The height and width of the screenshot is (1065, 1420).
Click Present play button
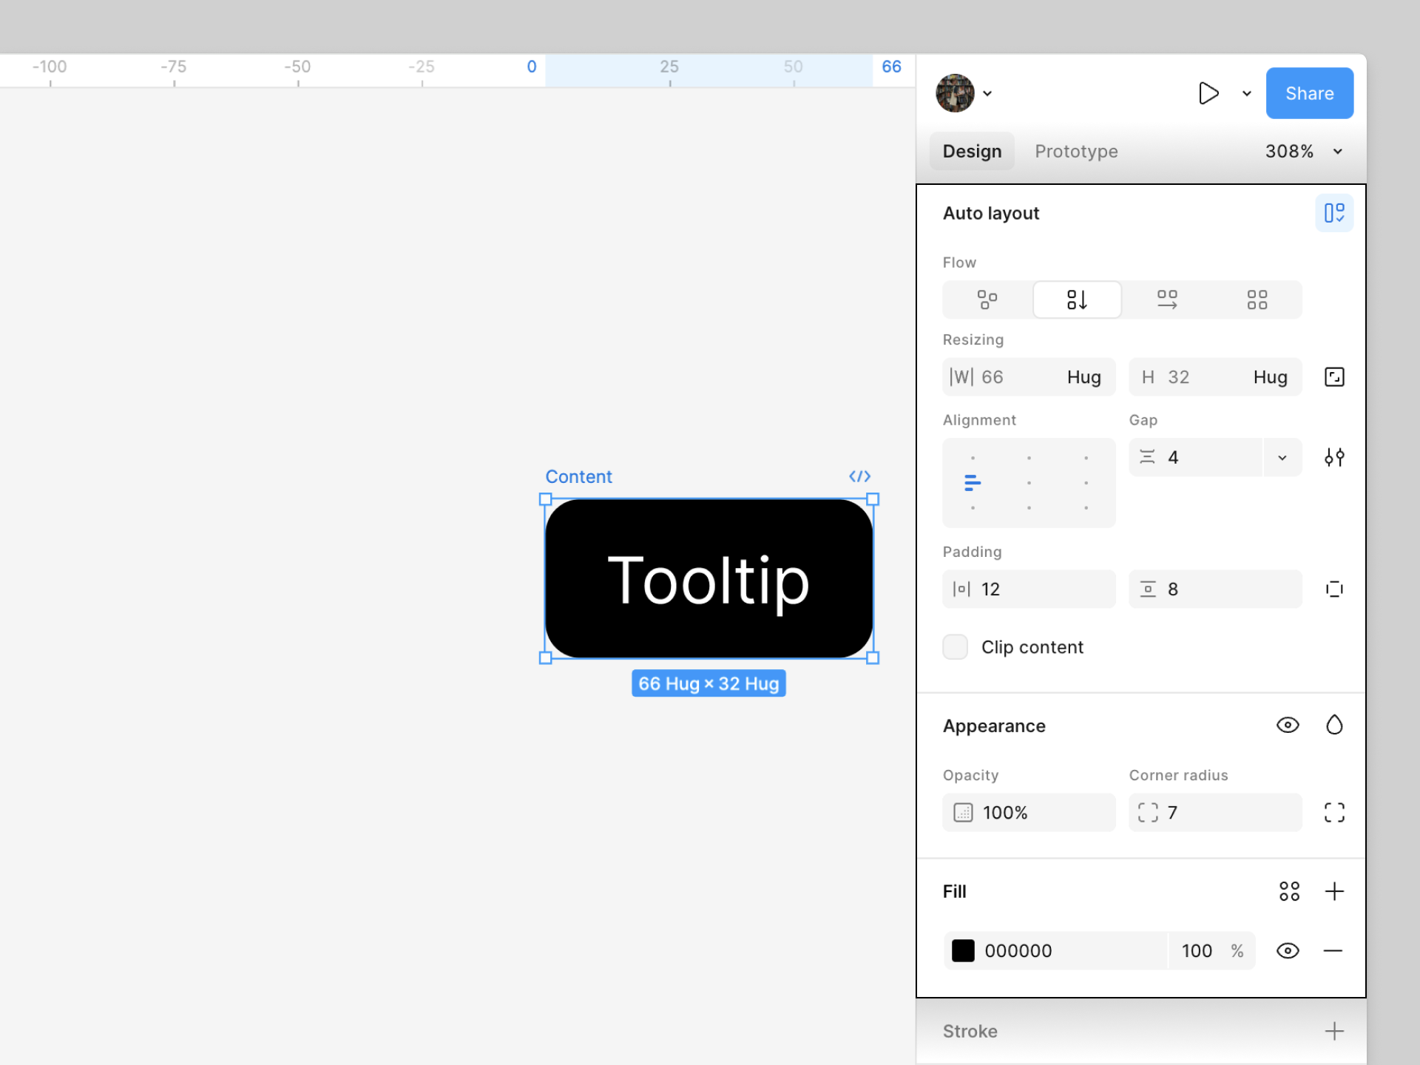point(1208,93)
